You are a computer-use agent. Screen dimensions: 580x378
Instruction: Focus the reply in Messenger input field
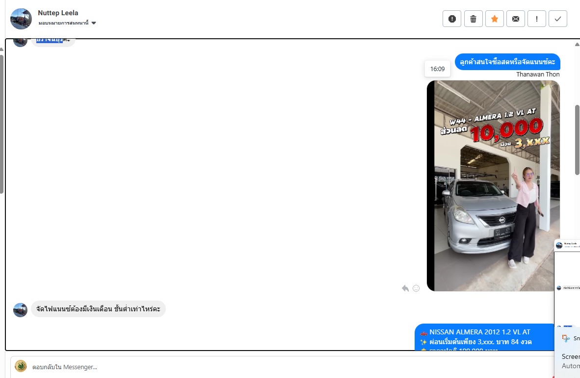point(281,367)
